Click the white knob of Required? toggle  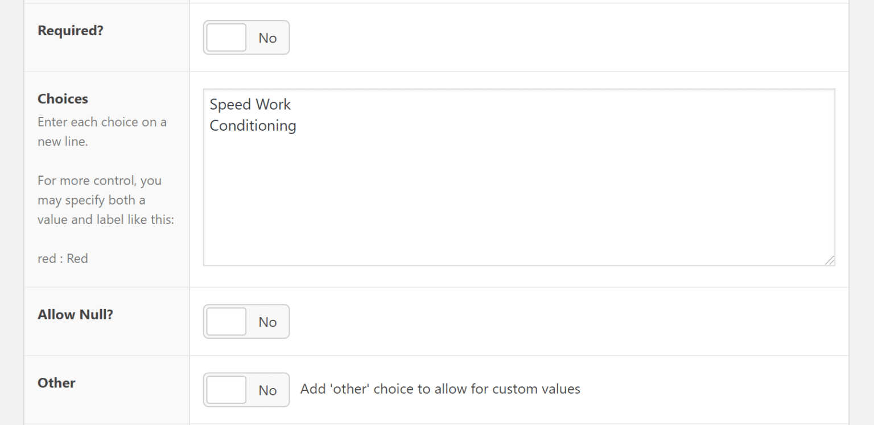coord(226,37)
